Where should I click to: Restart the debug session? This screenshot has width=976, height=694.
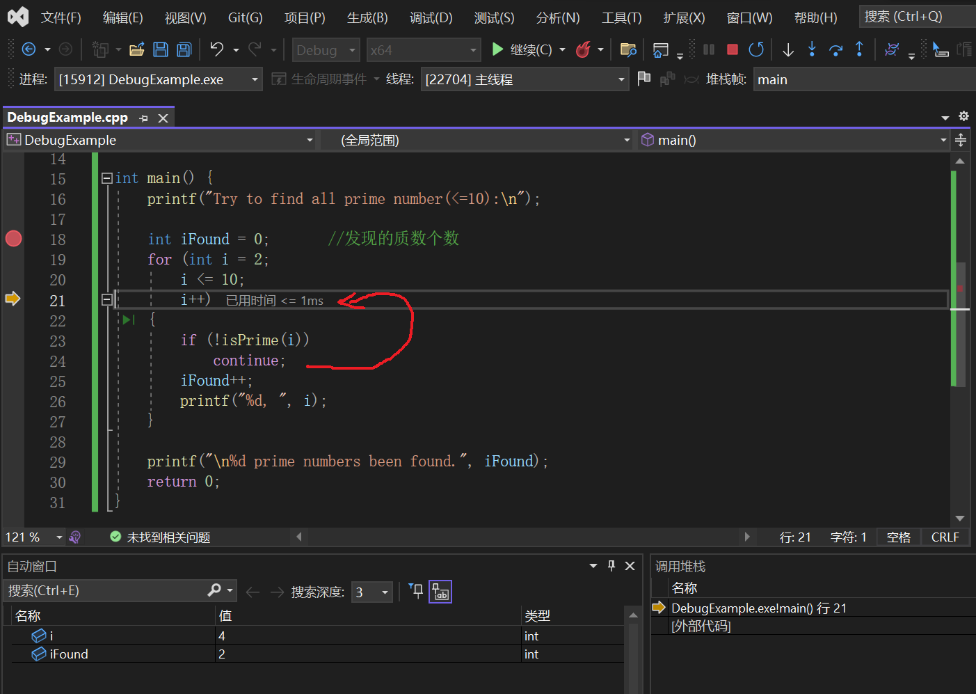pos(755,49)
